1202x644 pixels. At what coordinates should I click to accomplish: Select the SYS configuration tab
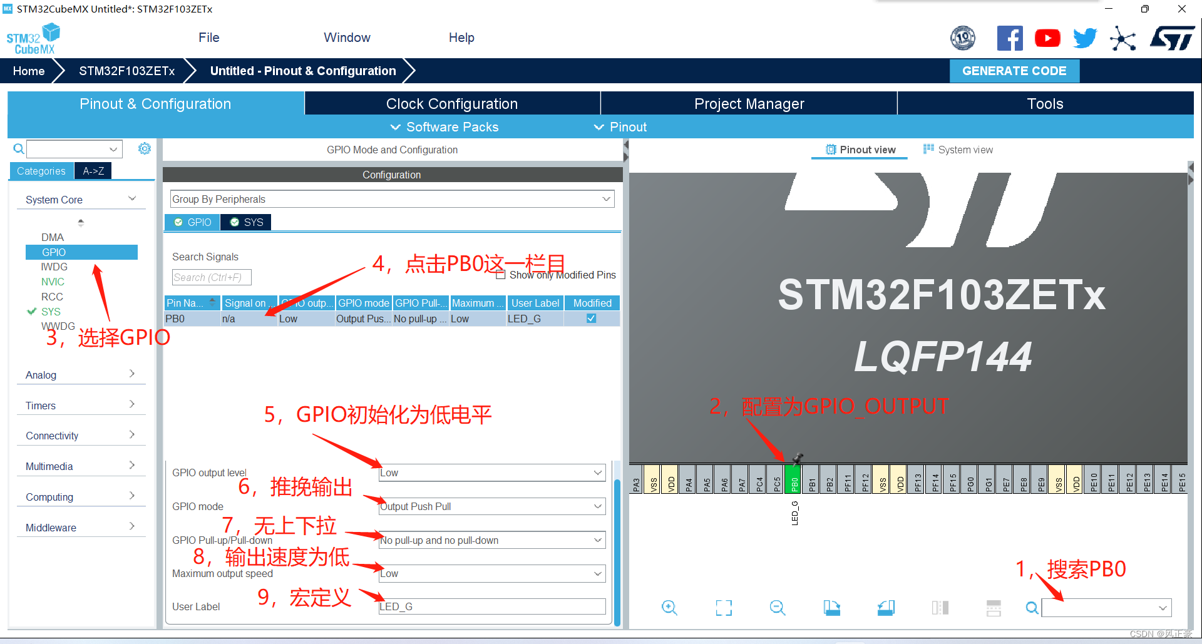point(246,222)
